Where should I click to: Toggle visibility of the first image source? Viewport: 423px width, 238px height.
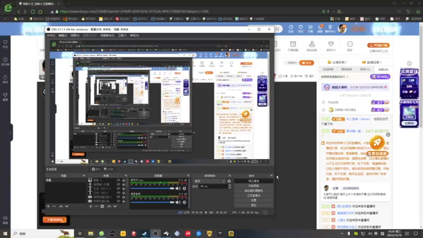point(118,180)
